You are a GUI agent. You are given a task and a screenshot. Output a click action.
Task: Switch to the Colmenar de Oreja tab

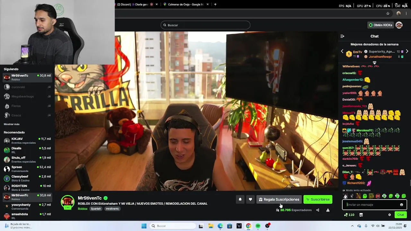pos(186,4)
